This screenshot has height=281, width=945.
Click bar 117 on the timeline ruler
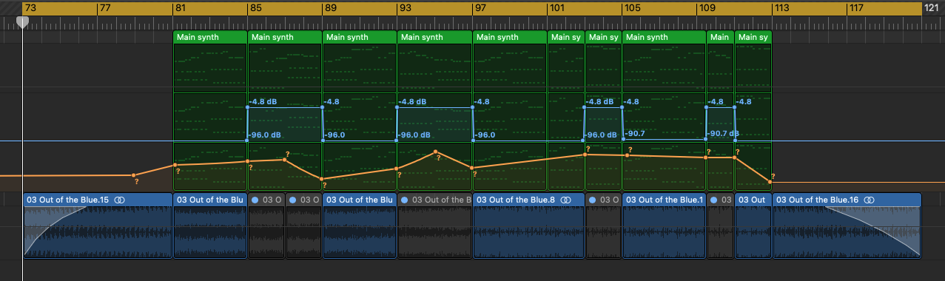[x=855, y=7]
